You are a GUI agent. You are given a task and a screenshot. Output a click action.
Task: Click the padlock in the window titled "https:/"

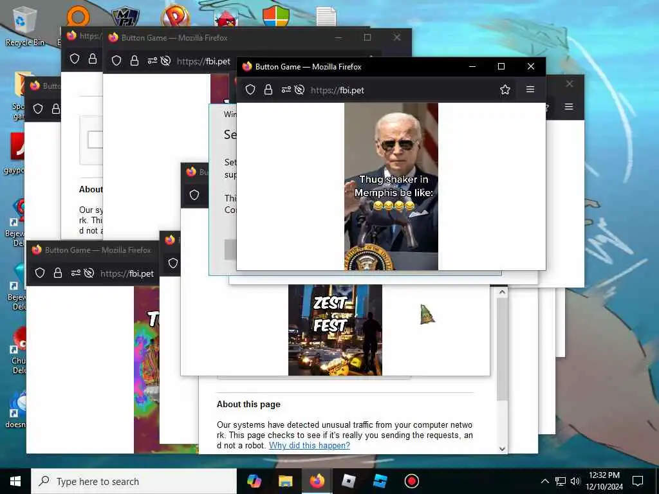[93, 59]
